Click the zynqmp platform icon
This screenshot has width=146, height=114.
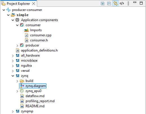[18, 111]
